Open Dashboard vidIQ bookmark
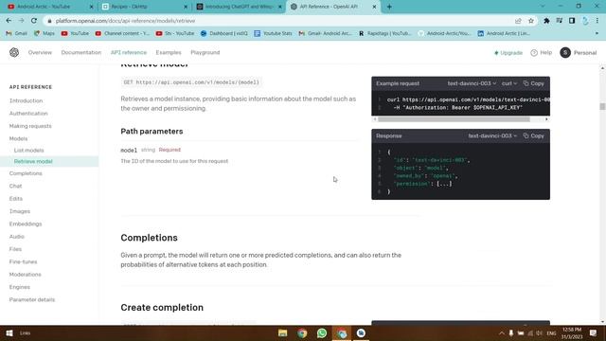 click(x=224, y=34)
